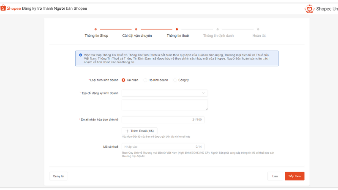Click the Thông tin định danh step dot
This screenshot has height=190, width=338.
click(x=218, y=29)
